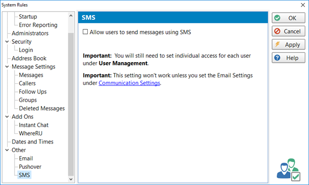309x185 pixels.
Task: Collapse the Add Ons tree node
Action: coord(7,117)
